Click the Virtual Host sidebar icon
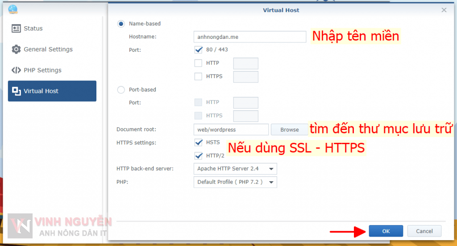Screen dimensions: 457x246 (x=17, y=91)
